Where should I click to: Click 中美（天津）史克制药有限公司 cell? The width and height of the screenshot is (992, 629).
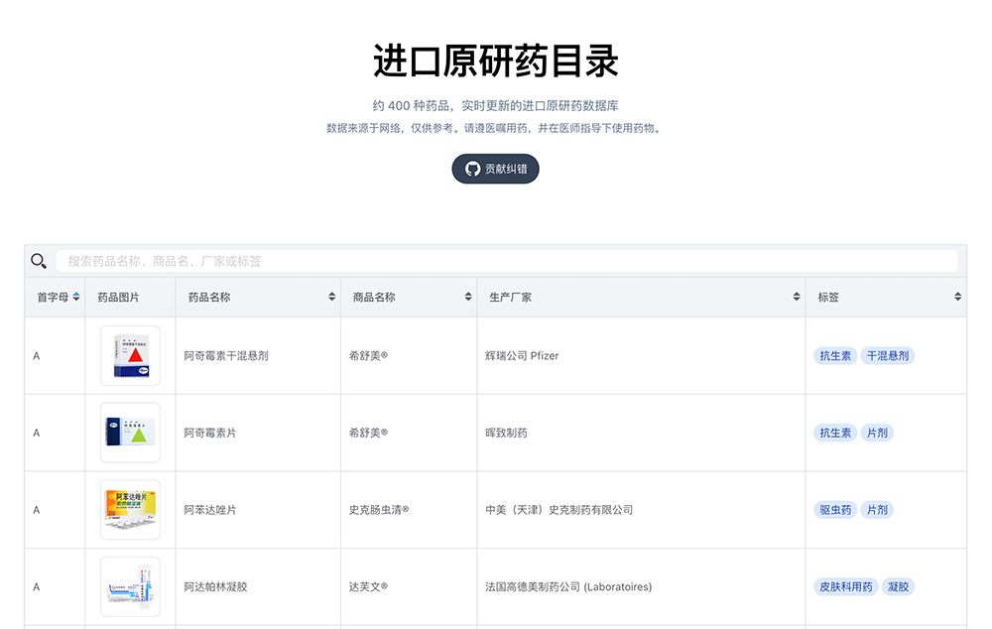(x=642, y=509)
